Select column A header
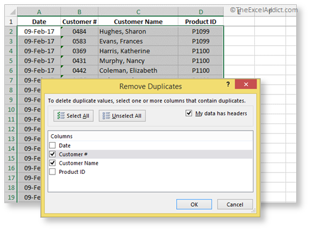The height and width of the screenshot is (230, 309). click(x=39, y=12)
